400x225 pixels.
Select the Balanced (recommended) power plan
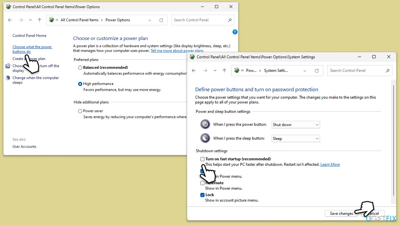[x=80, y=67]
